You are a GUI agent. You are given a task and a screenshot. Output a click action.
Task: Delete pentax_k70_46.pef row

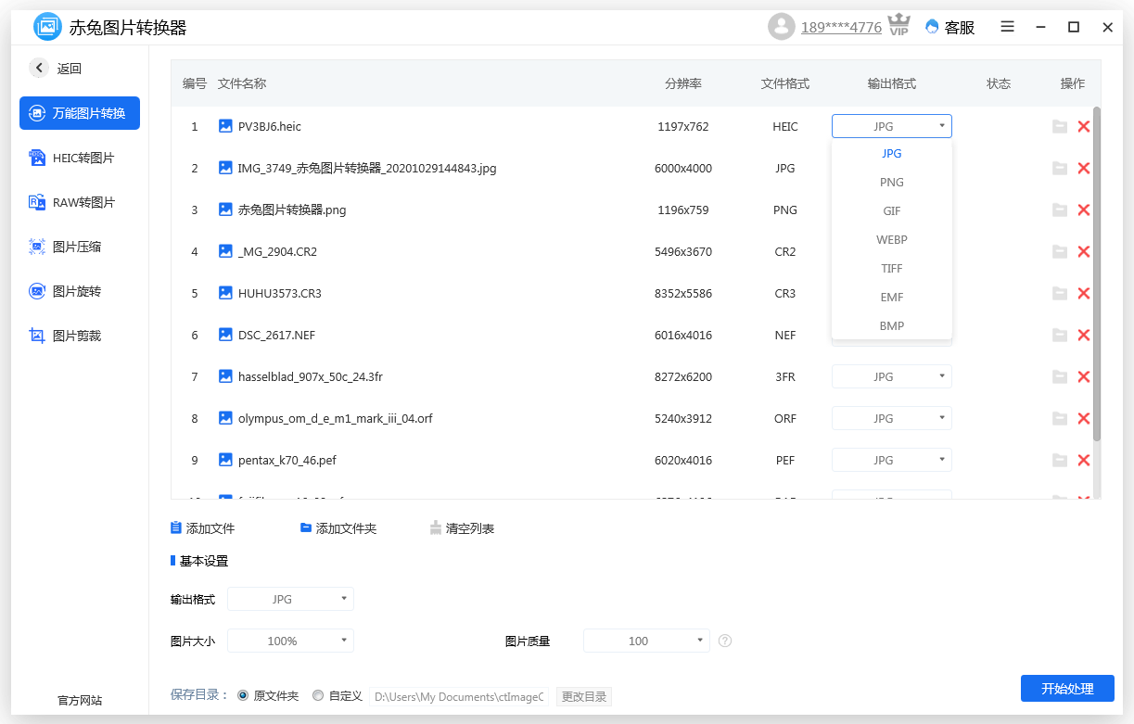click(x=1084, y=460)
